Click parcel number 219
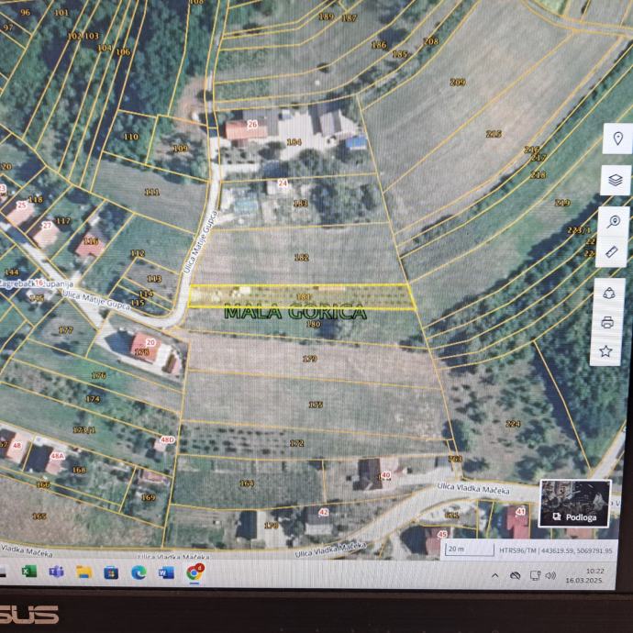Viewport: 633px width, 633px height. pyautogui.click(x=562, y=202)
